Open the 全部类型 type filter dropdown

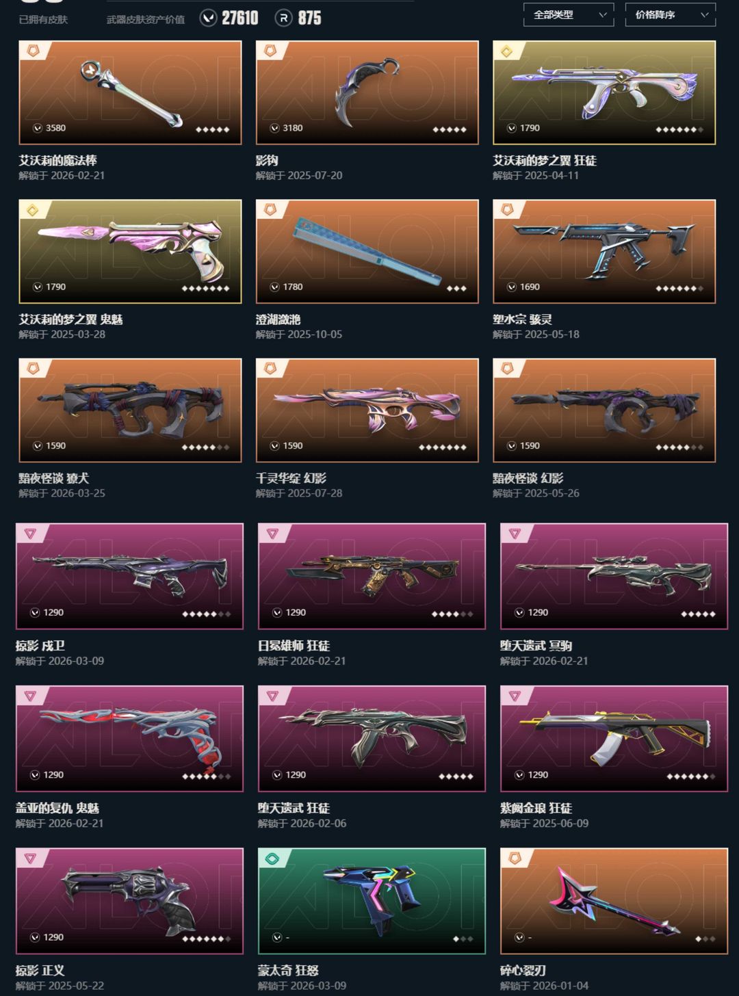tap(569, 14)
